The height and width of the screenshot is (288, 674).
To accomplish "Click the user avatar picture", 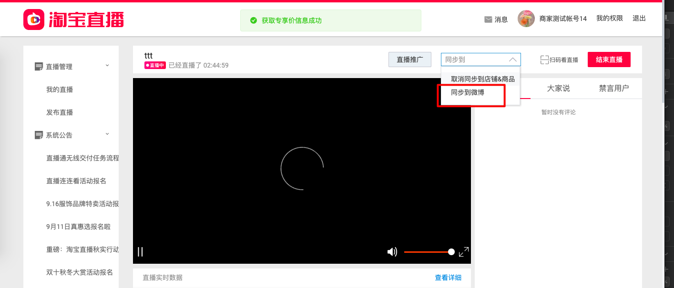I will pos(526,19).
